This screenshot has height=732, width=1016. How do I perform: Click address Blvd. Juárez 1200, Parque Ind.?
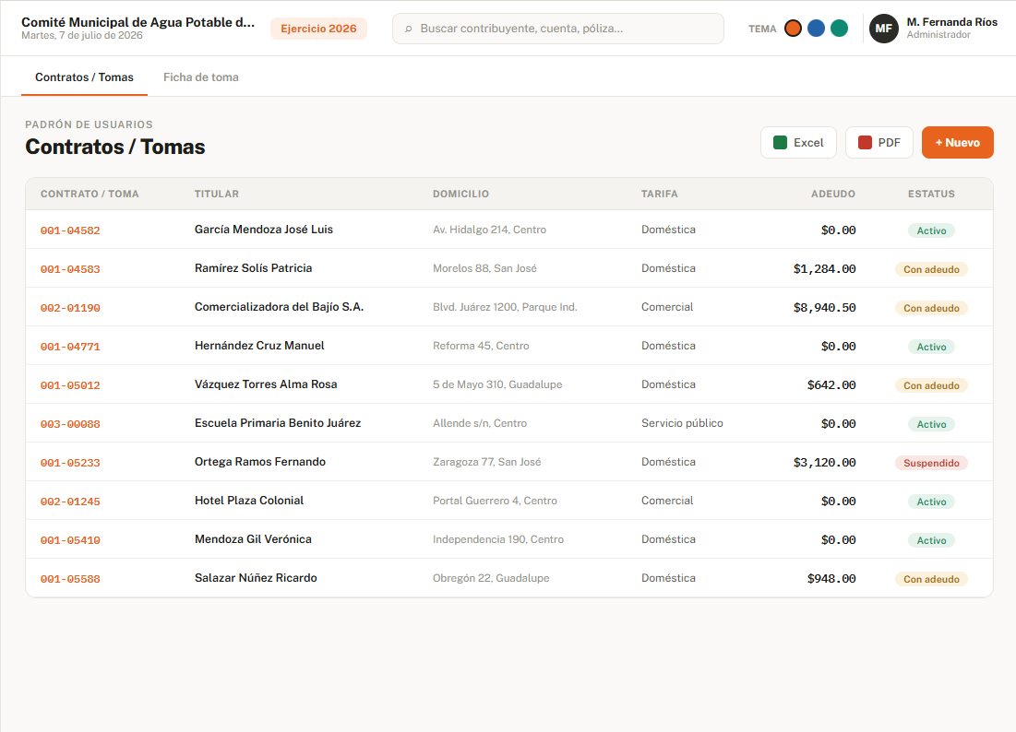point(505,307)
